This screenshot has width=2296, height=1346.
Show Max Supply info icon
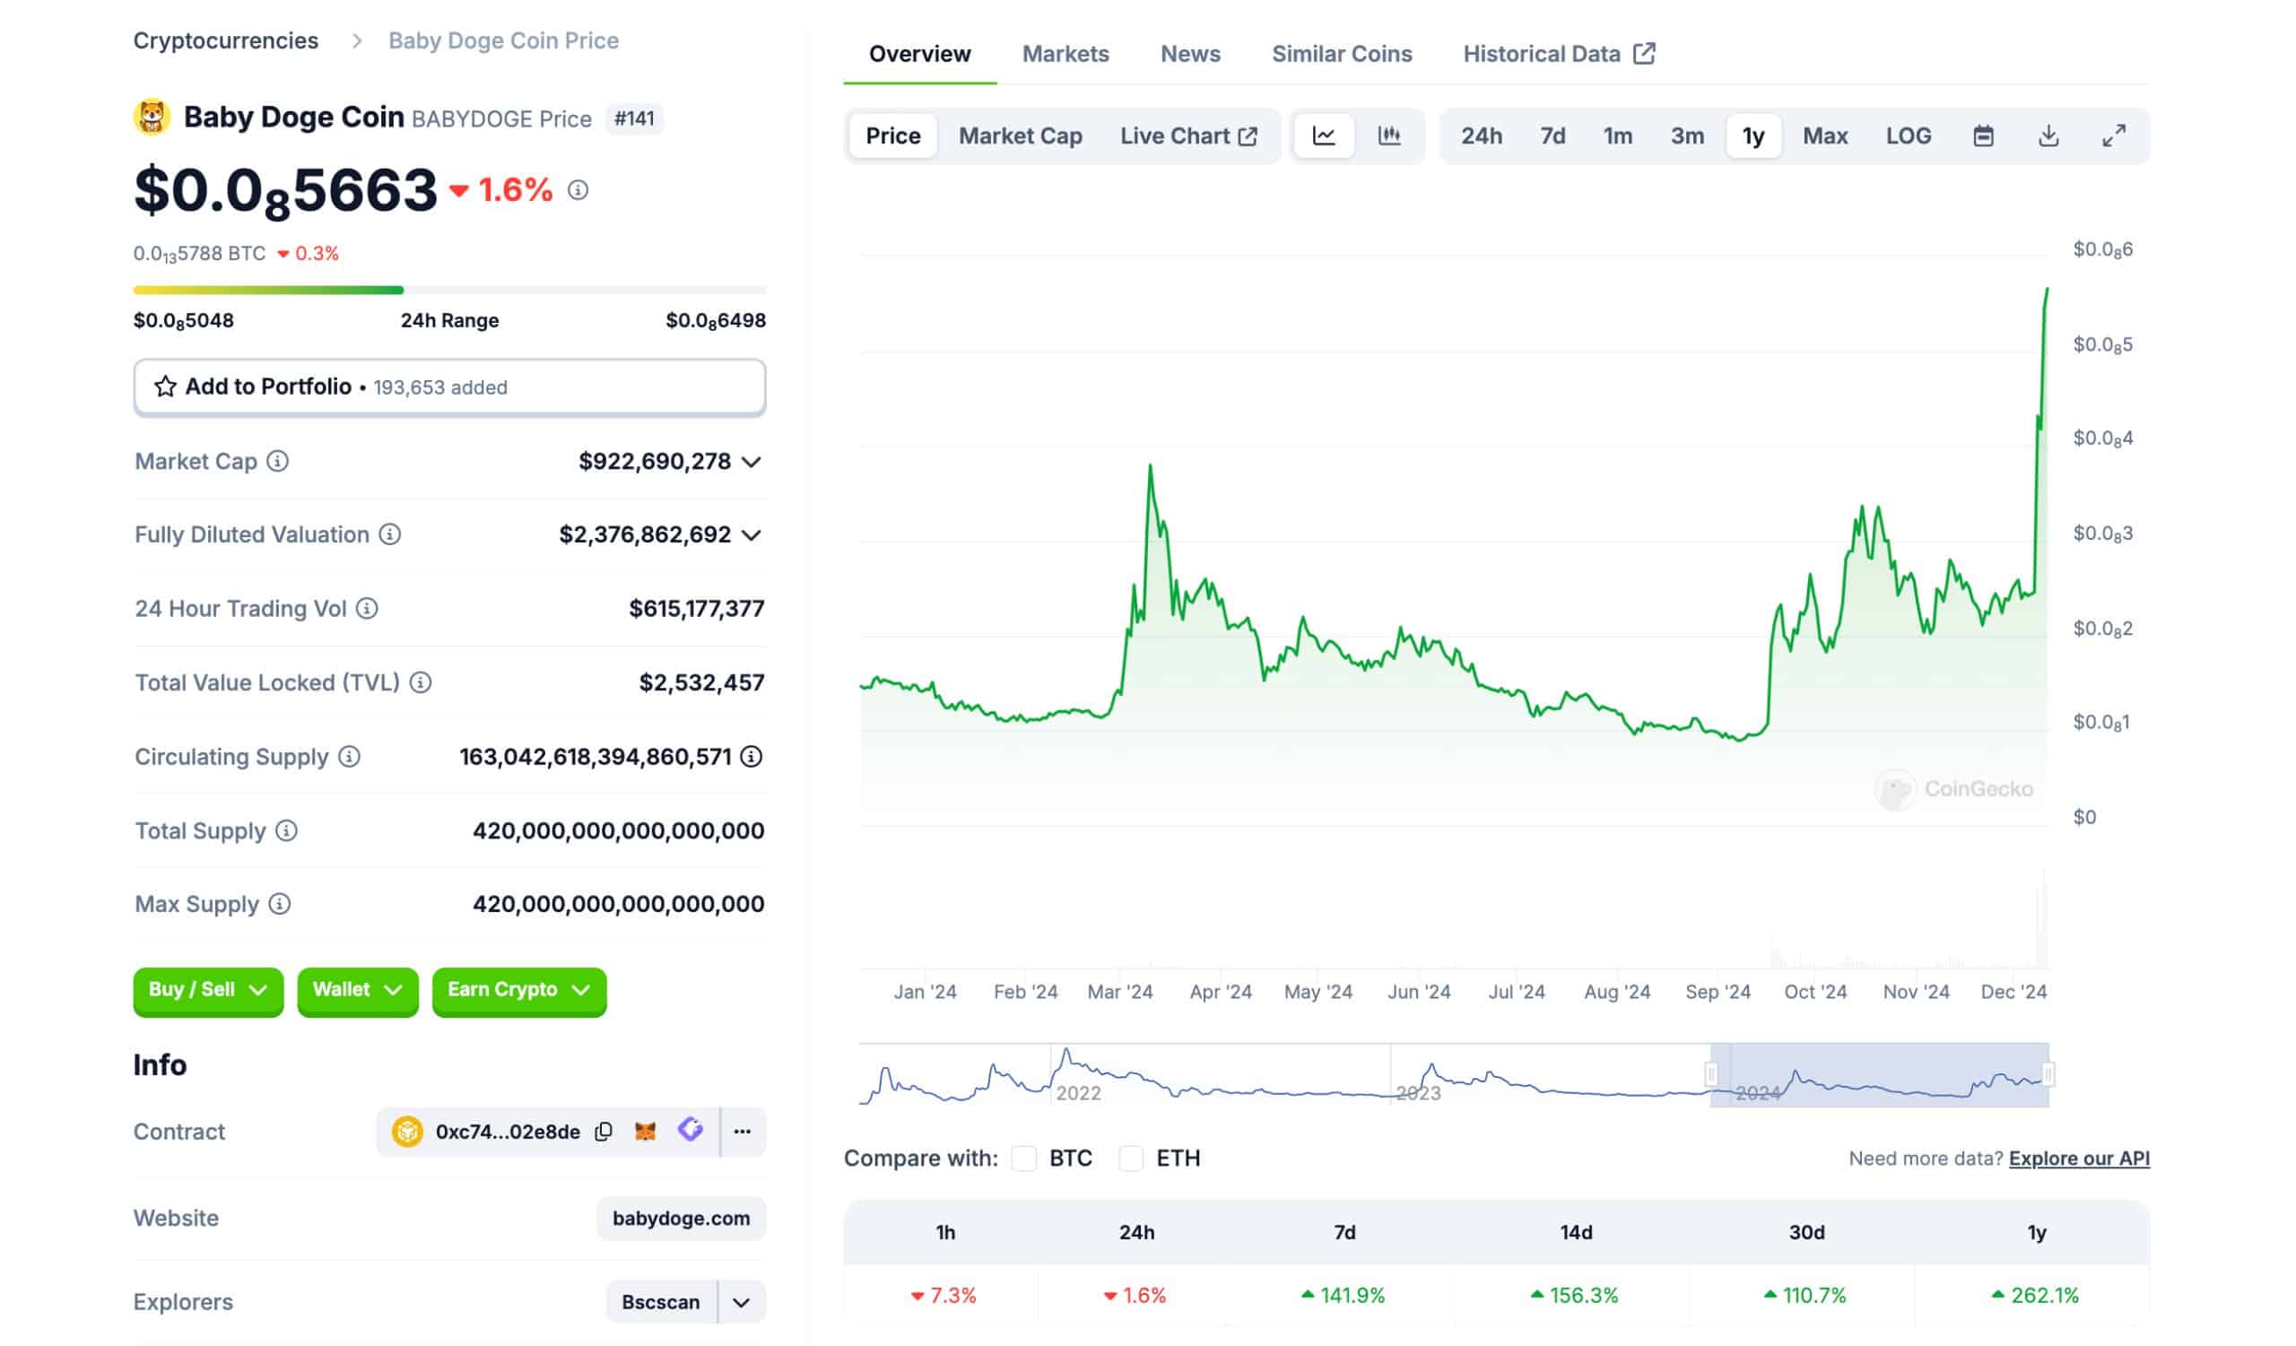280,903
